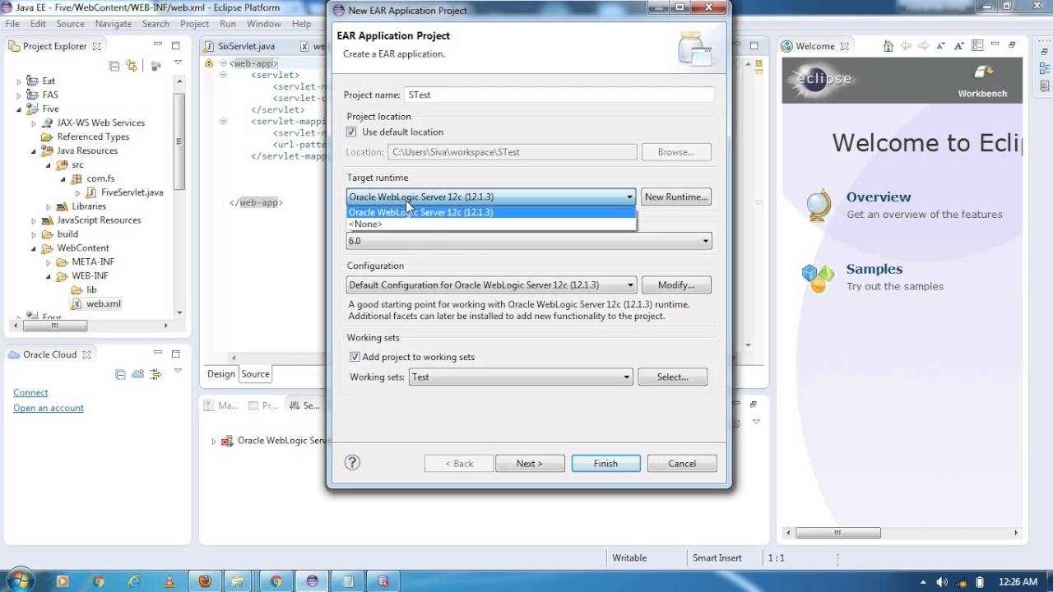Viewport: 1053px width, 592px height.
Task: Minimize the Project Explorer panel
Action: pyautogui.click(x=156, y=46)
